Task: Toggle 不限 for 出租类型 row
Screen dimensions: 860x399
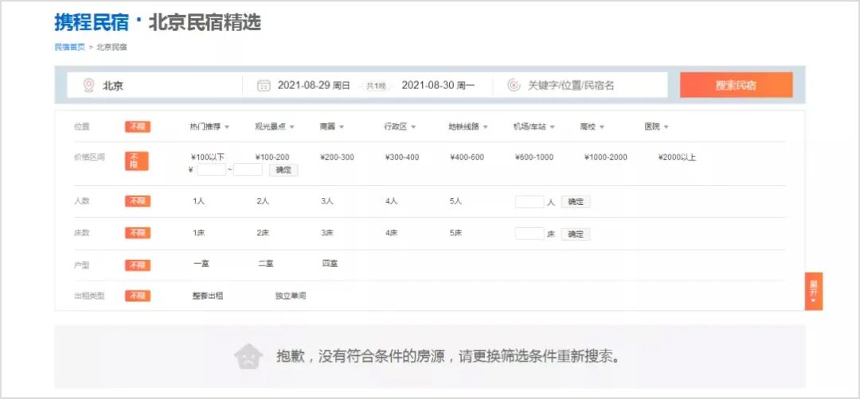Action: (137, 296)
